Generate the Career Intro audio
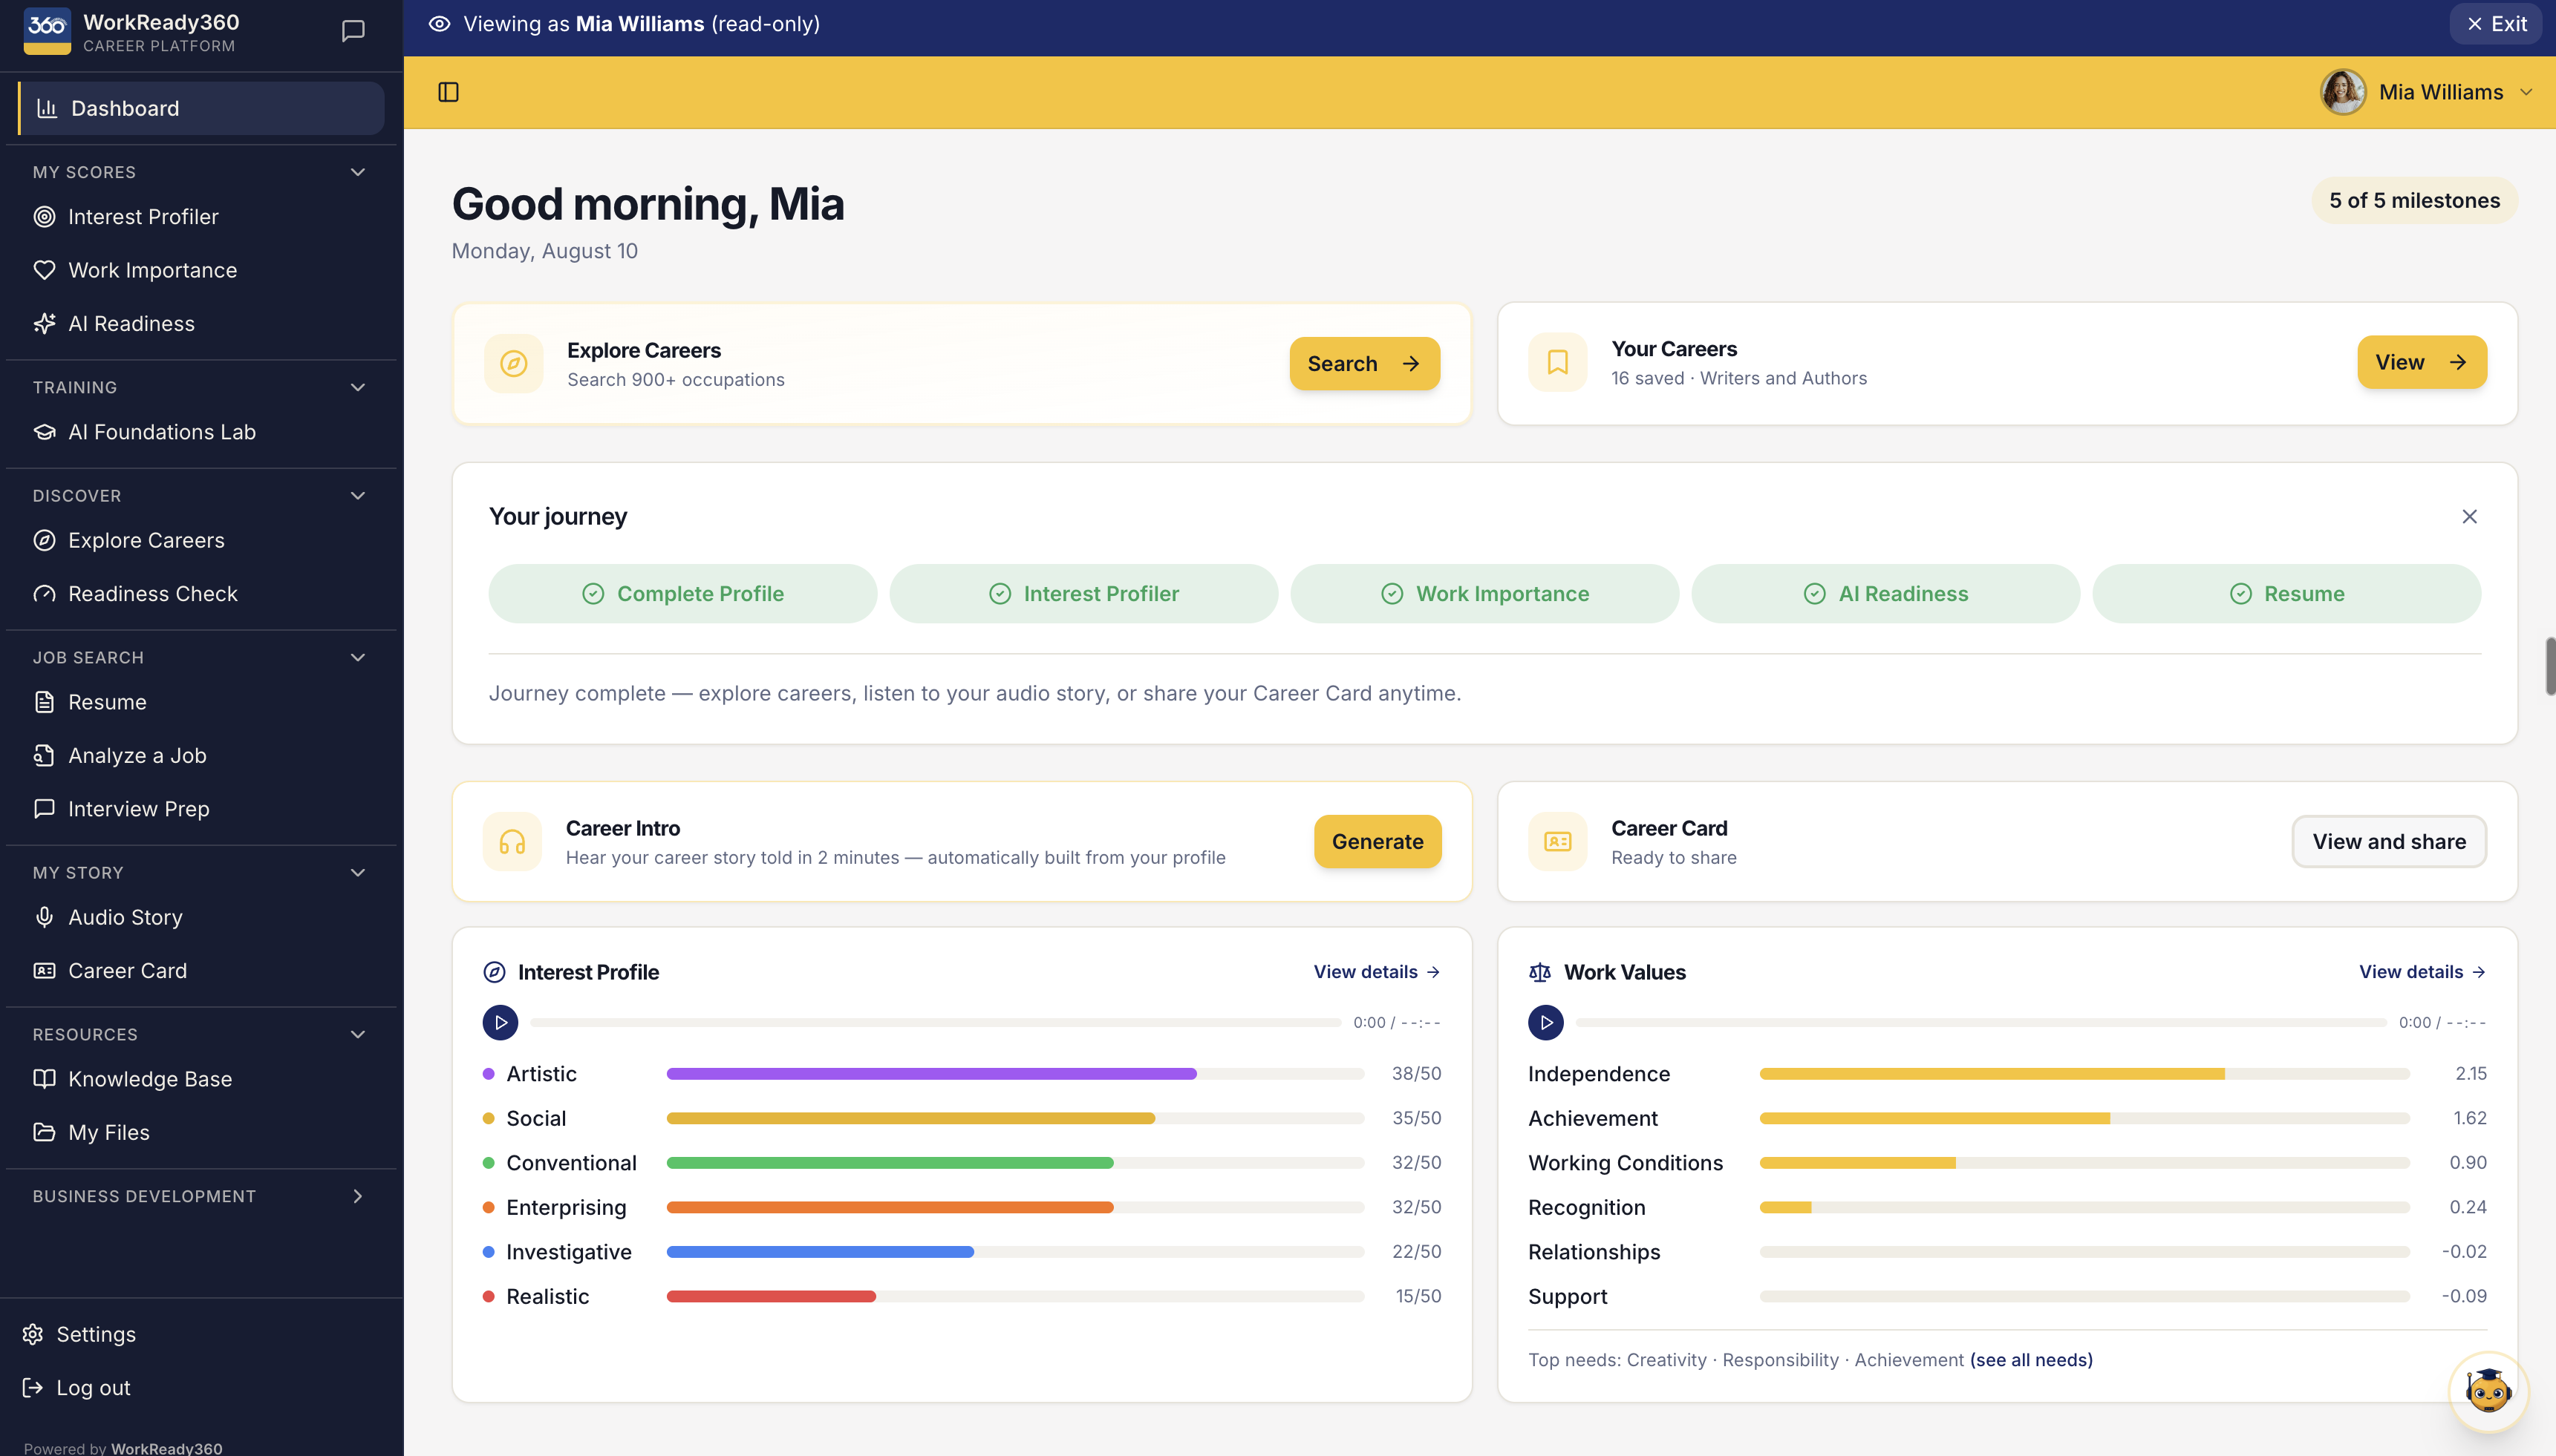2556x1456 pixels. 1378,842
